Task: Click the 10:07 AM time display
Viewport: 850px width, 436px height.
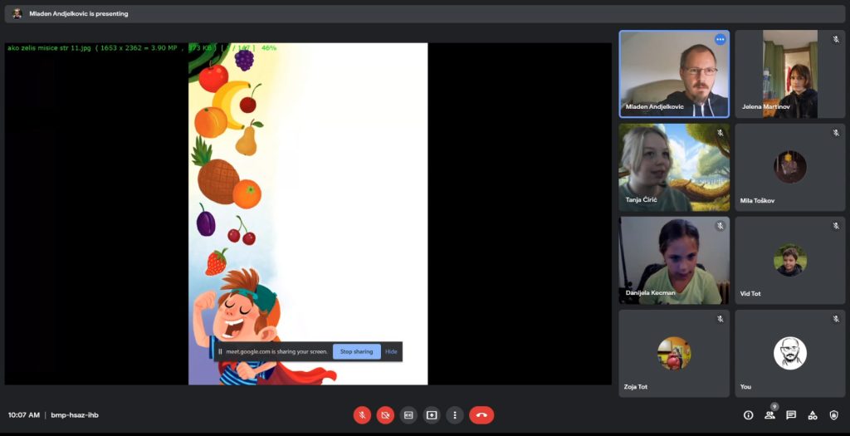Action: click(24, 415)
